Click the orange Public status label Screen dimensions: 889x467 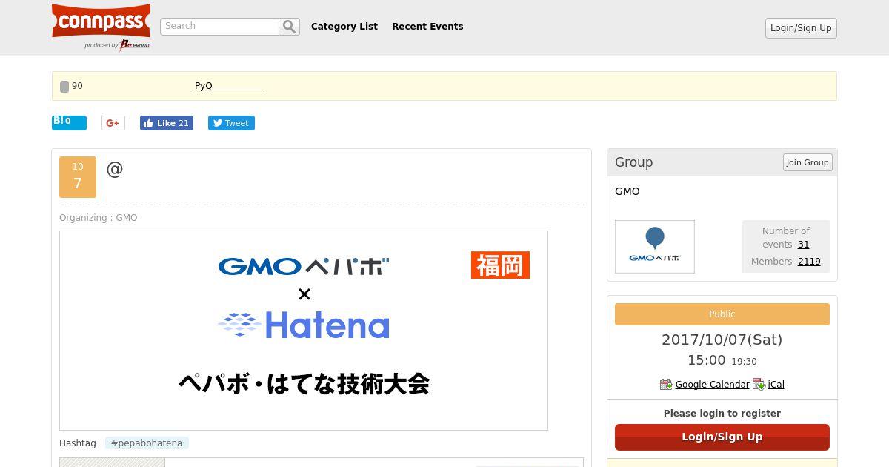click(722, 314)
